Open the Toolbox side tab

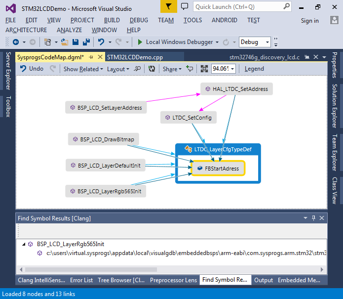point(8,106)
